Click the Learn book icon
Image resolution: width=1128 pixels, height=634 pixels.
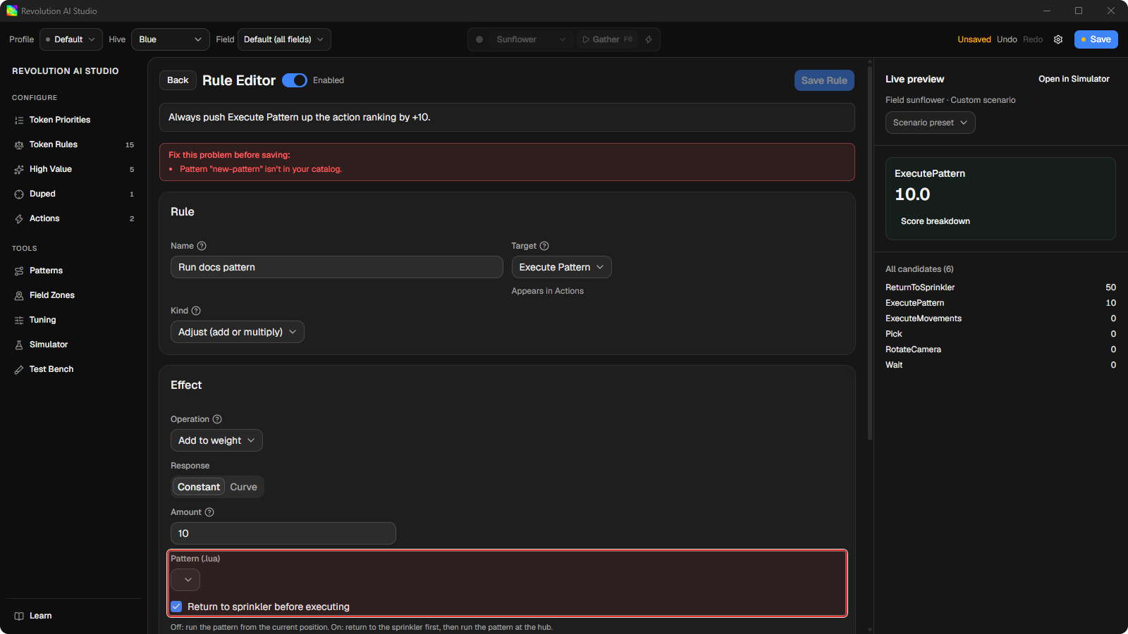pos(19,616)
